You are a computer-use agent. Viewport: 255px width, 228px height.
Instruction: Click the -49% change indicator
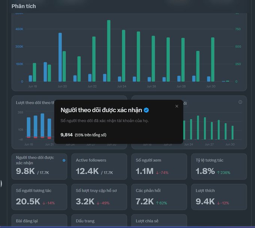103,203
